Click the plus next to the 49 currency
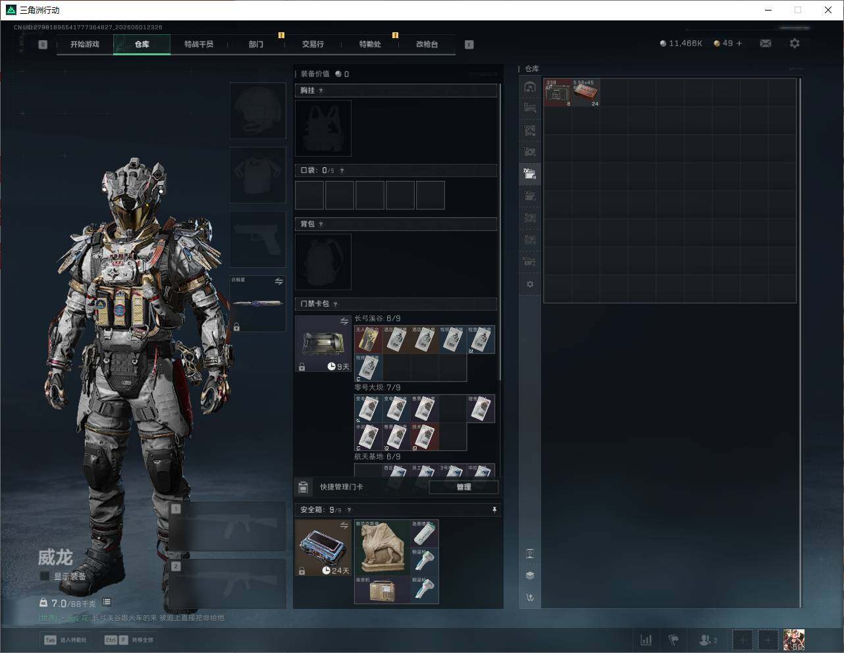This screenshot has width=844, height=653. (x=739, y=43)
